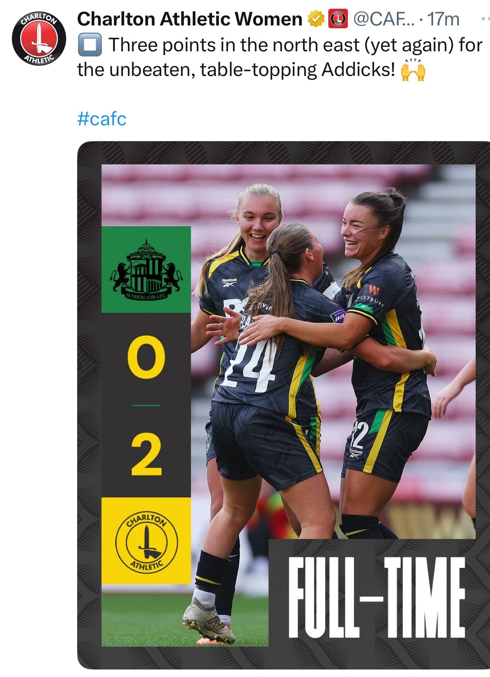The height and width of the screenshot is (677, 490).
Task: Follow the #cafc hashtag
Action: tap(102, 119)
